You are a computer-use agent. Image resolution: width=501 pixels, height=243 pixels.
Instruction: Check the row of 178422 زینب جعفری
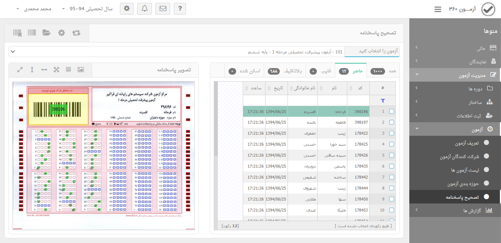pos(392,133)
